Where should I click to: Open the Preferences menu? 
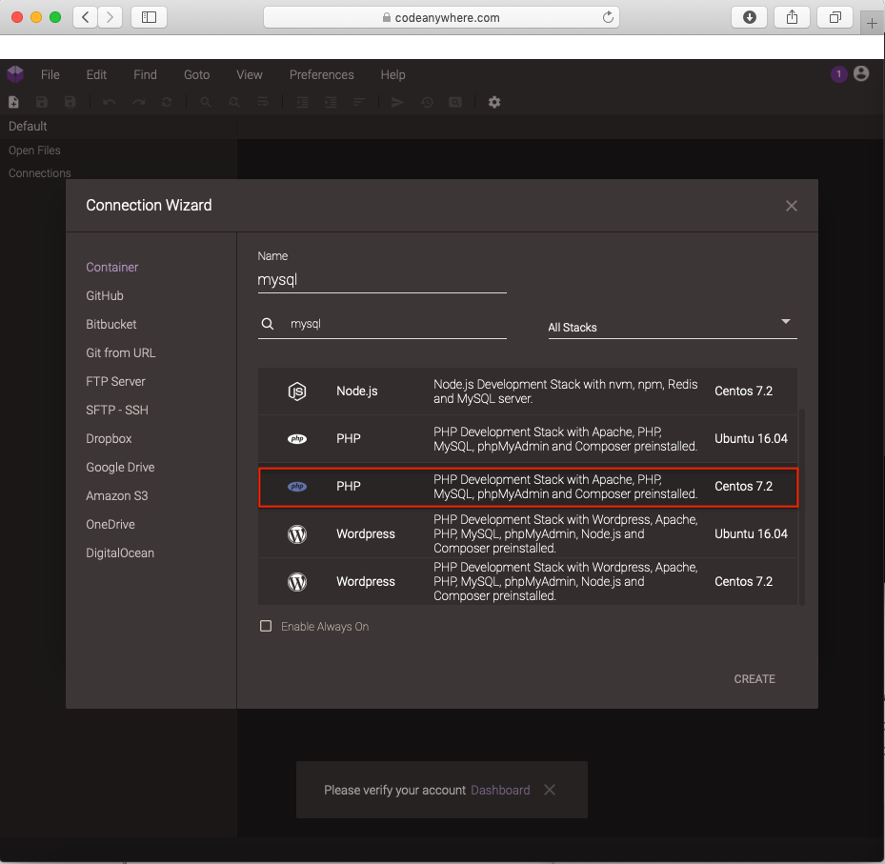point(322,74)
